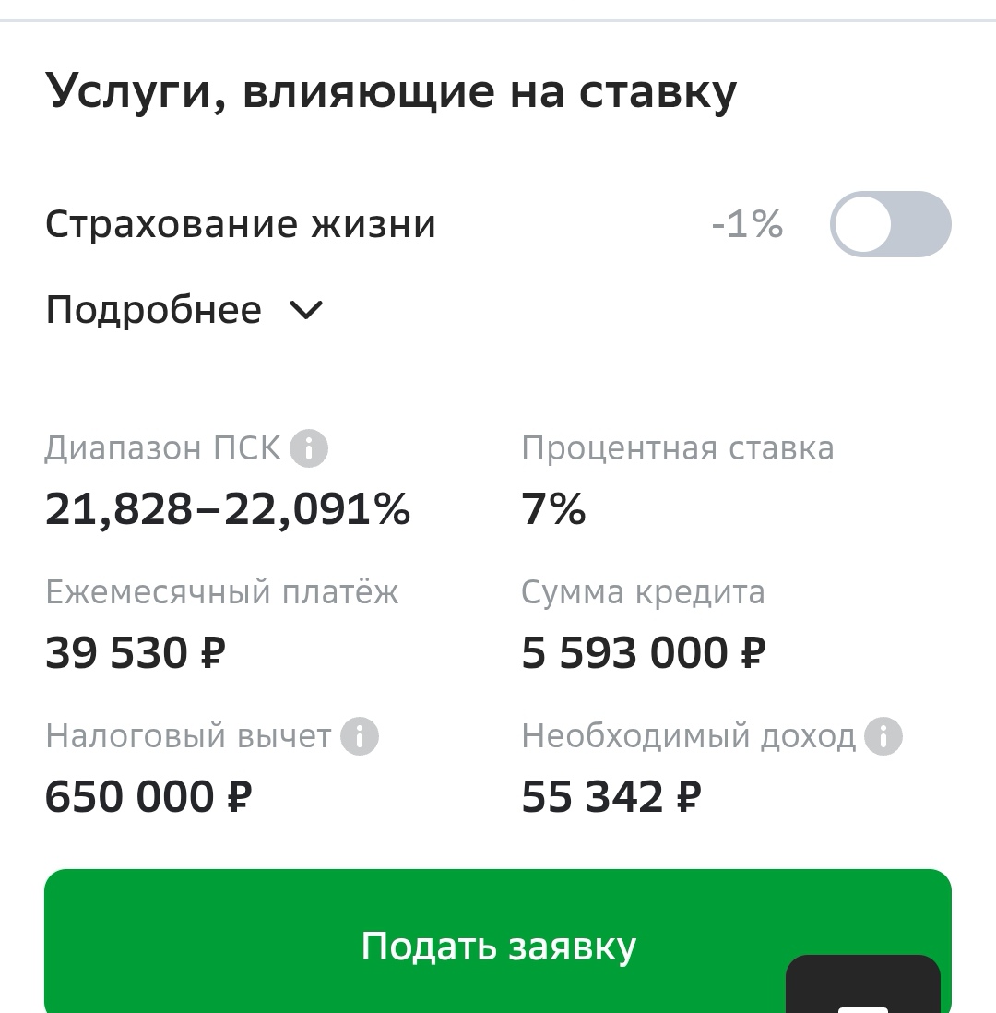The image size is (996, 1013).
Task: Click the Подробнее link text
Action: pos(153,310)
